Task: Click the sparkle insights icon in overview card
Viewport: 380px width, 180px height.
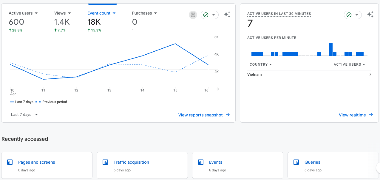Action: tap(227, 15)
